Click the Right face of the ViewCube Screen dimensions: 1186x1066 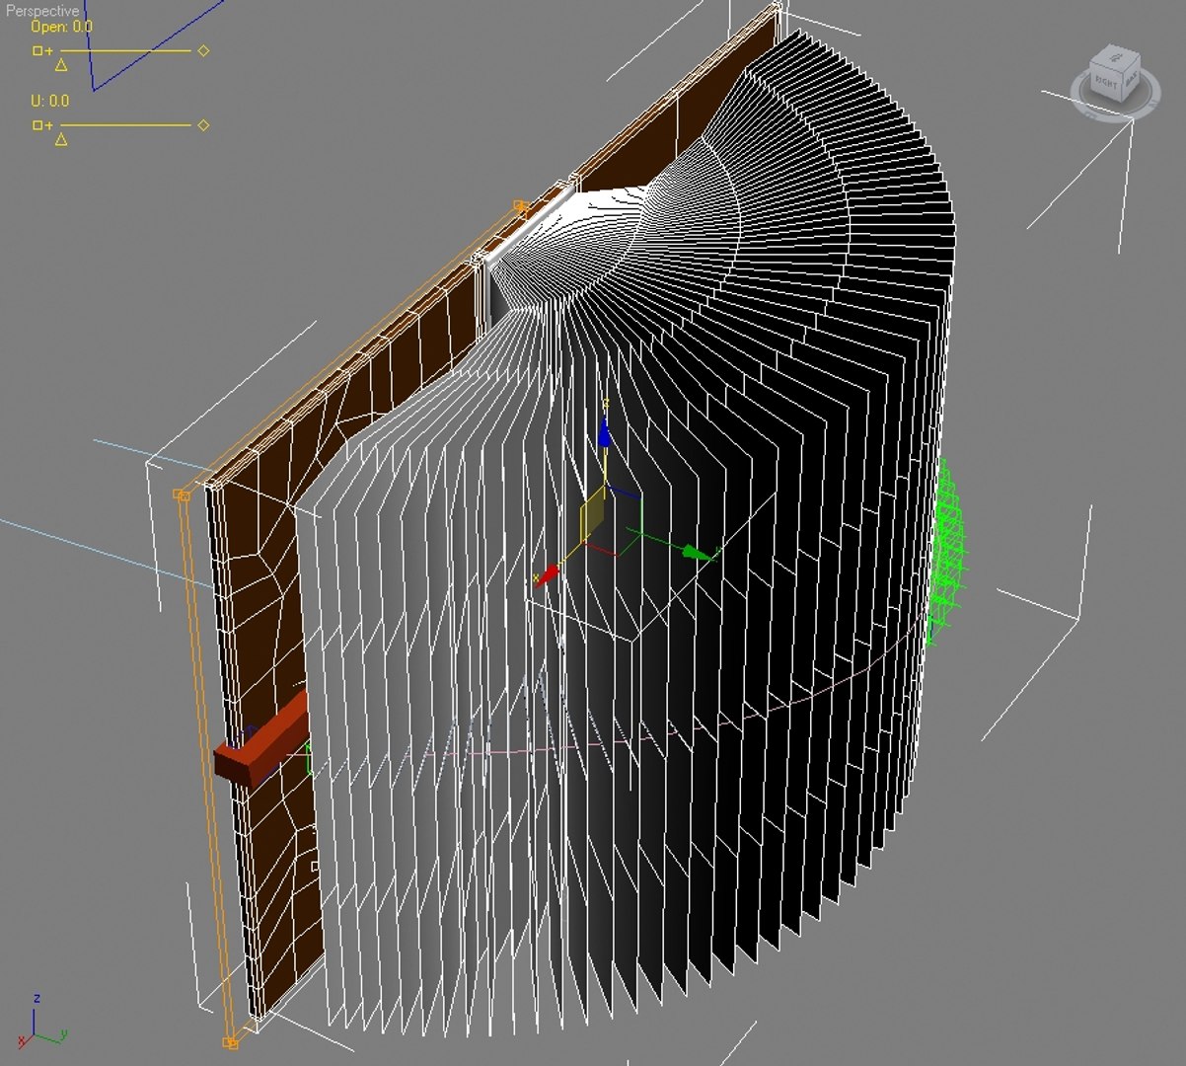tap(1106, 84)
